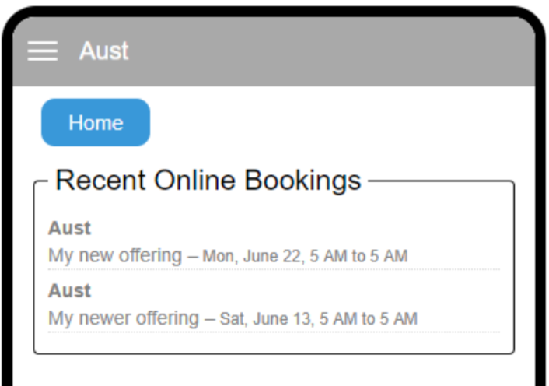549x386 pixels.
Task: Click the word Bookings in the panel heading
Action: click(x=302, y=181)
